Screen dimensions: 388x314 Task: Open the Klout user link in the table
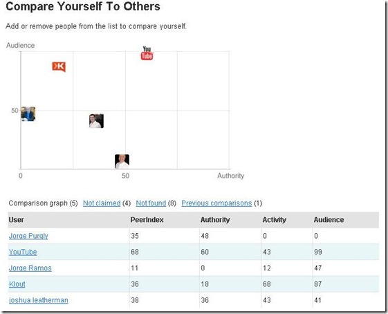coord(17,284)
